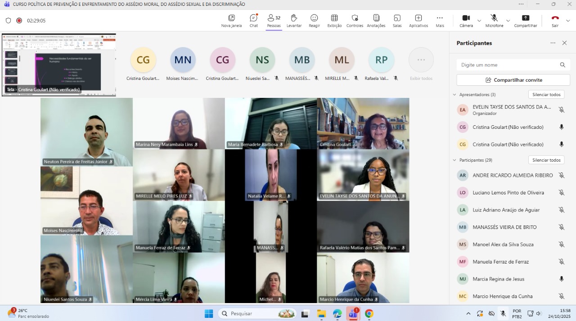Raise hand with Levantar icon
The width and height of the screenshot is (576, 321).
point(294,20)
